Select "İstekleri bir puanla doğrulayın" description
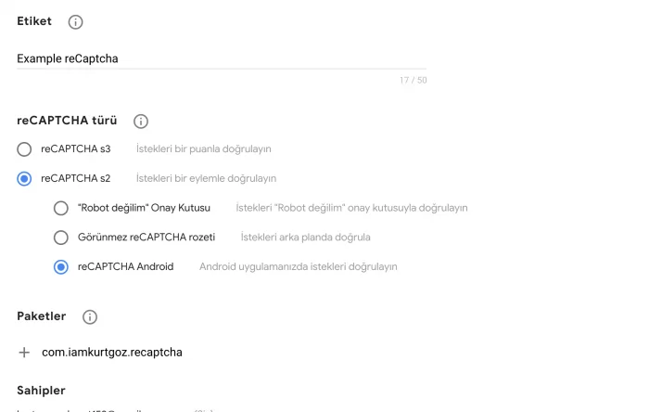The height and width of the screenshot is (412, 649). coord(204,149)
